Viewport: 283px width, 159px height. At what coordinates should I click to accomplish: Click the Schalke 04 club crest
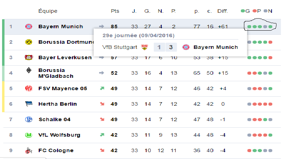coord(29,119)
